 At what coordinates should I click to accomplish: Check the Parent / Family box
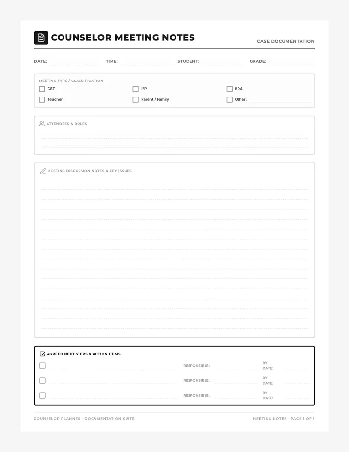point(135,99)
